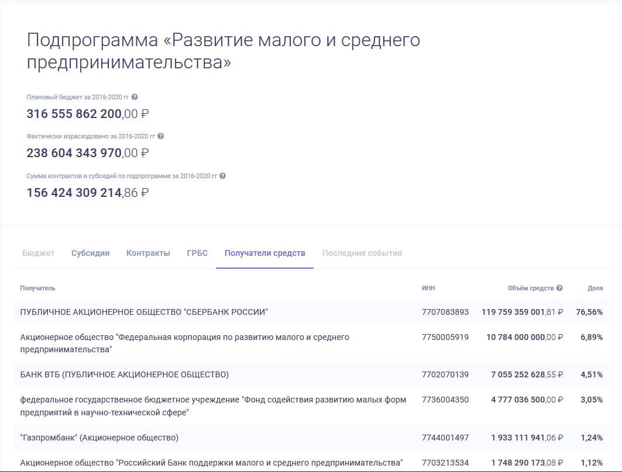
Task: Click INN value 7736004350
Action: pyautogui.click(x=445, y=400)
